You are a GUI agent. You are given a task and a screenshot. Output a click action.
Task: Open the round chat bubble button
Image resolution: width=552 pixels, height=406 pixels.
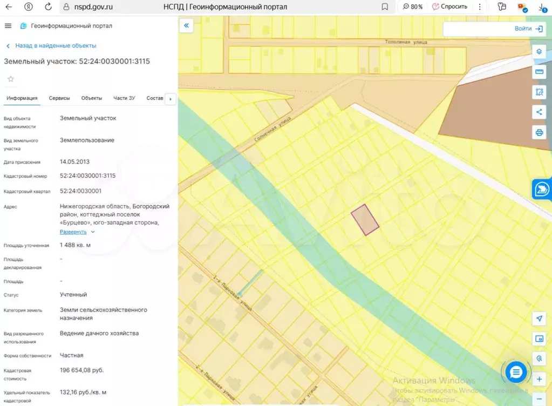click(x=516, y=372)
